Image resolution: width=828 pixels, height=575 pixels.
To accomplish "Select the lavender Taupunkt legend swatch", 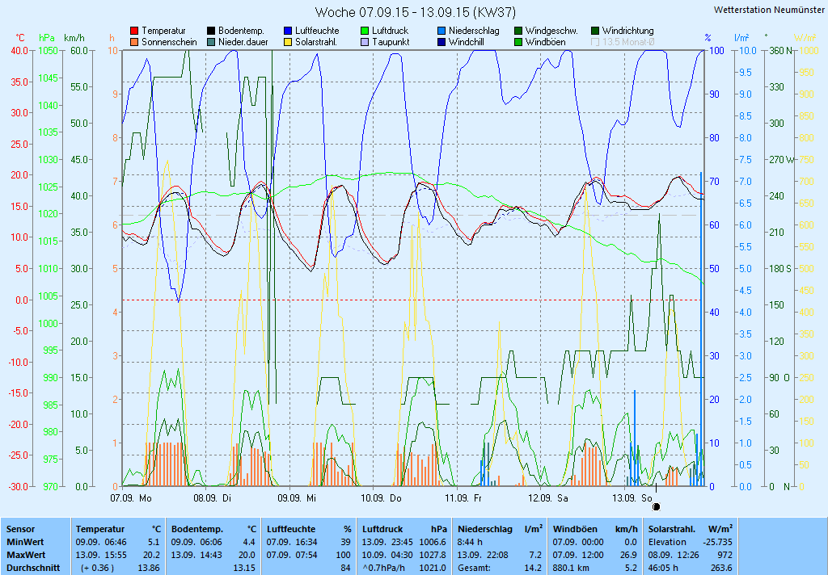I will coord(365,42).
